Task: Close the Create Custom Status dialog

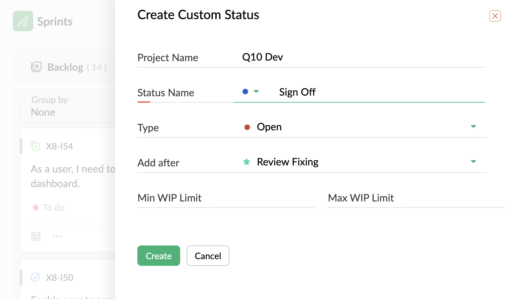Action: point(495,16)
